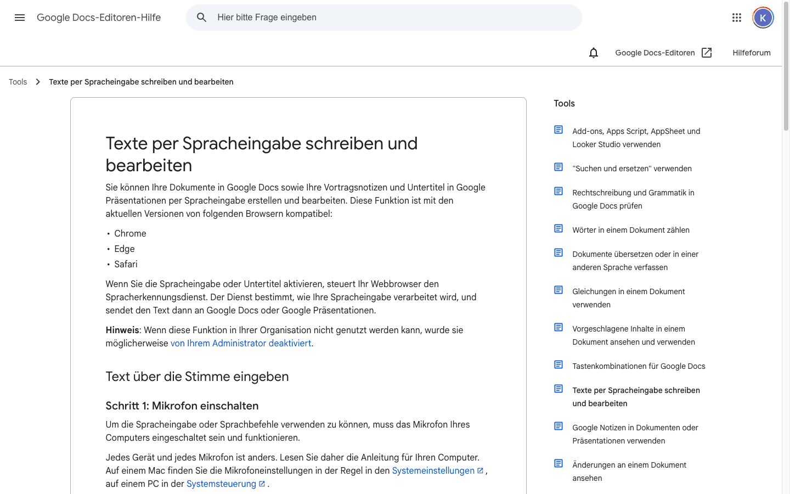790x494 pixels.
Task: Open the Tools breadcrumb entry
Action: click(18, 81)
